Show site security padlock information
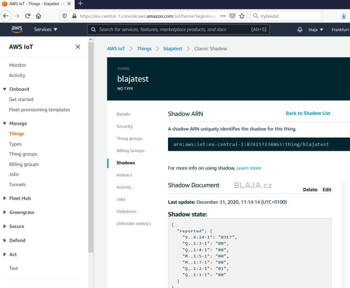Image resolution: width=350 pixels, height=288 pixels. point(74,16)
